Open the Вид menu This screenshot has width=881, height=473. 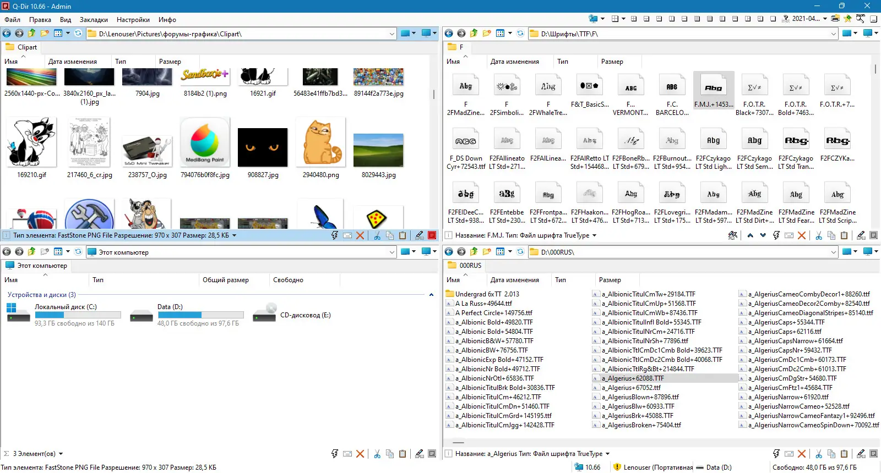(x=66, y=20)
